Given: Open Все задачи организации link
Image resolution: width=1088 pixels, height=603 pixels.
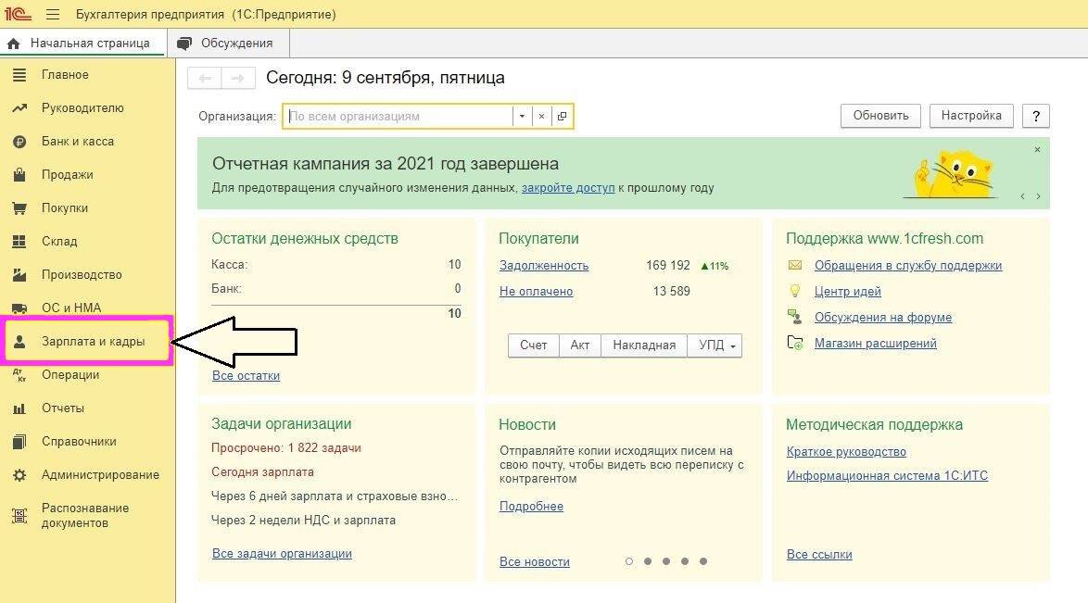Looking at the screenshot, I should (x=283, y=554).
